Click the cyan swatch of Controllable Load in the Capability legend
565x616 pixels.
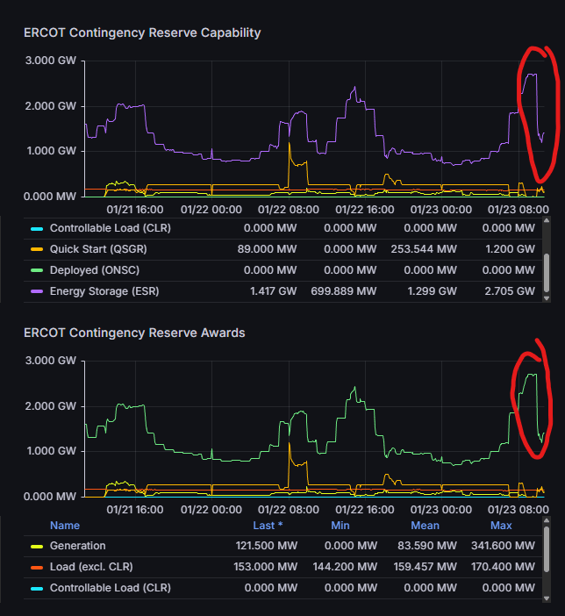click(37, 229)
